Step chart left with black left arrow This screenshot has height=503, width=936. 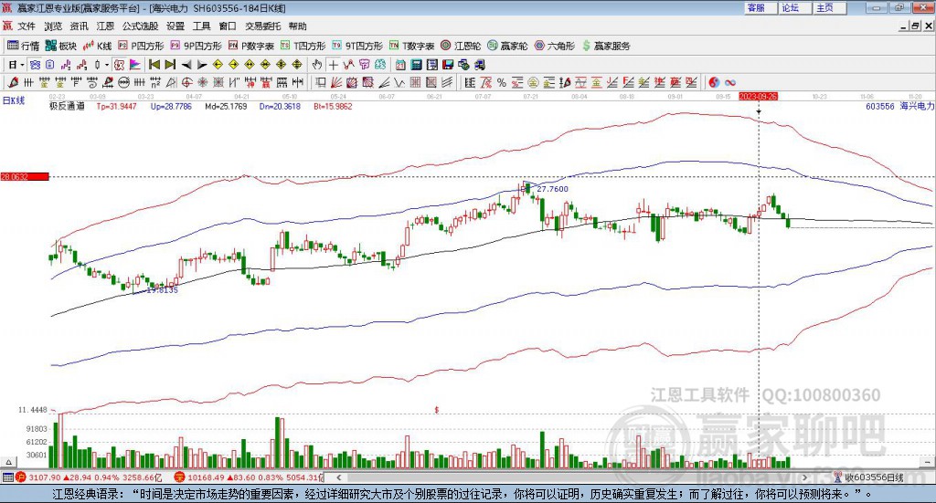click(186, 65)
